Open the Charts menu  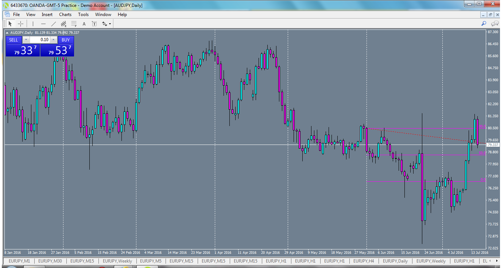pos(65,15)
